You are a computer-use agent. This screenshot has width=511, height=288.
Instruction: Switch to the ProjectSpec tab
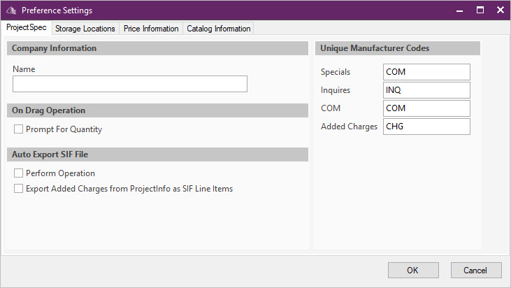click(27, 27)
